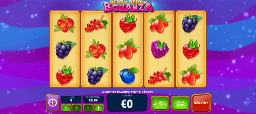
Task: Enable Joc Automat autoplay
Action: pos(160,103)
